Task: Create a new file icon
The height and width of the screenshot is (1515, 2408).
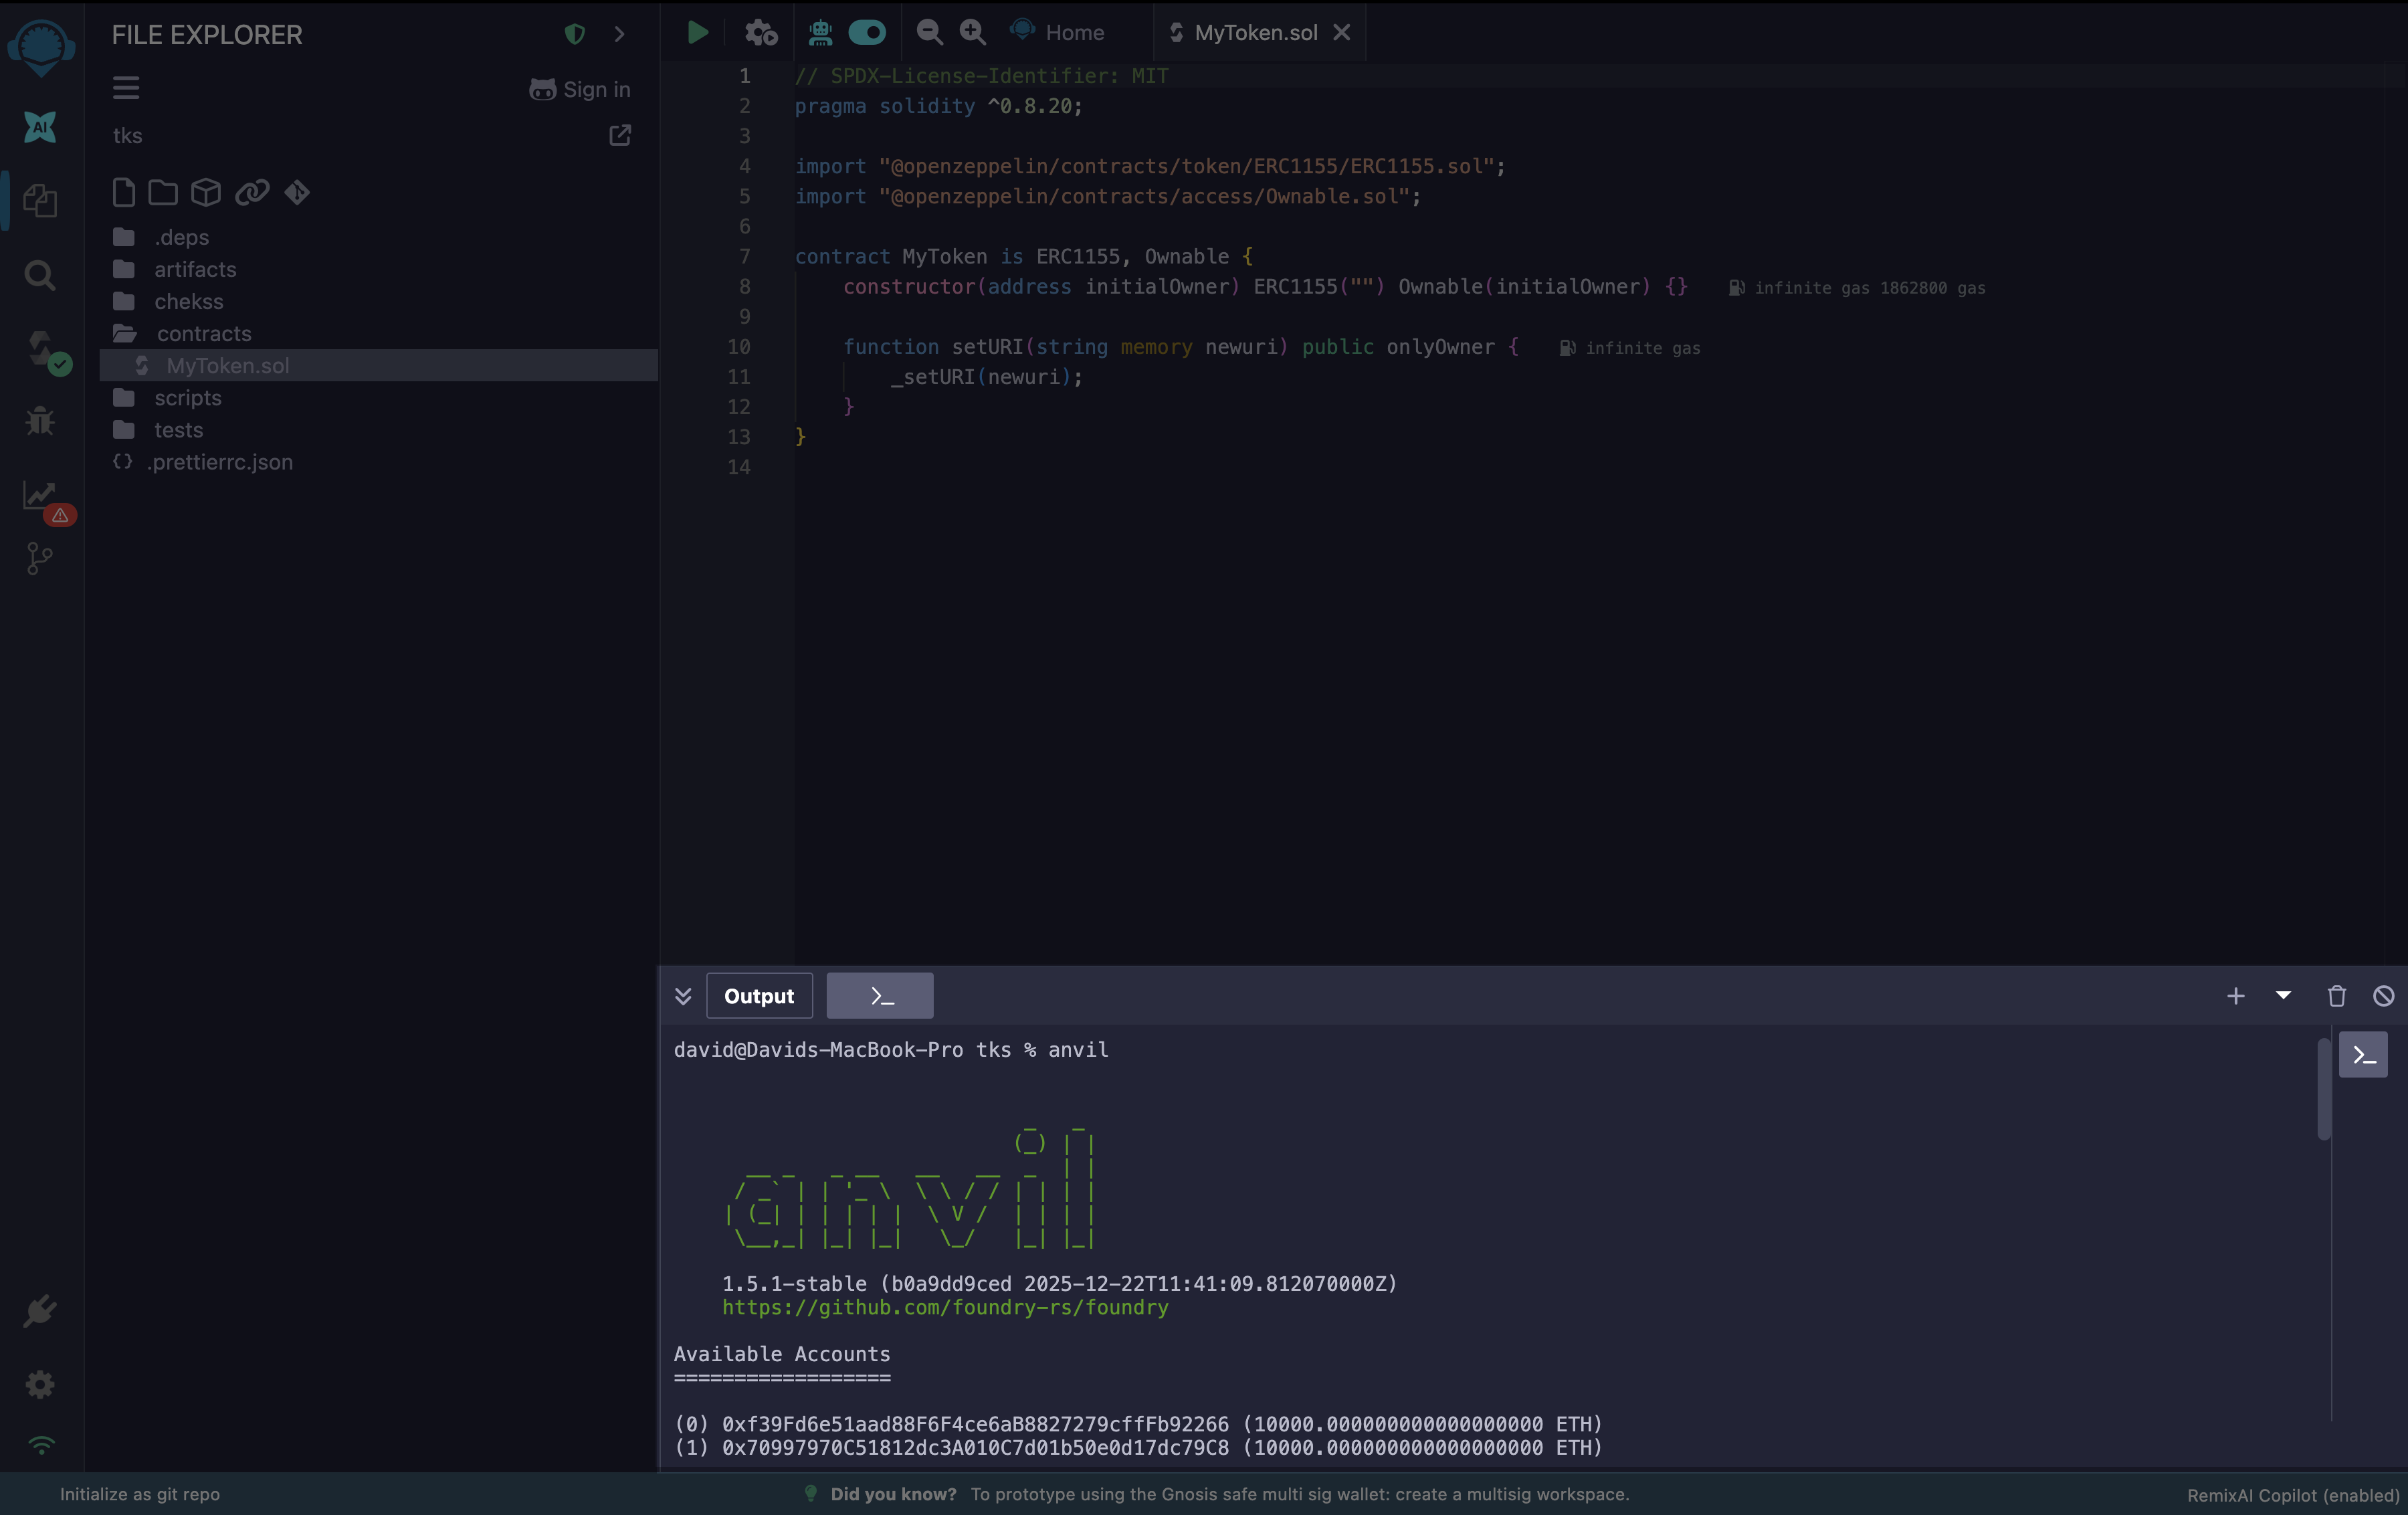Action: 124,192
